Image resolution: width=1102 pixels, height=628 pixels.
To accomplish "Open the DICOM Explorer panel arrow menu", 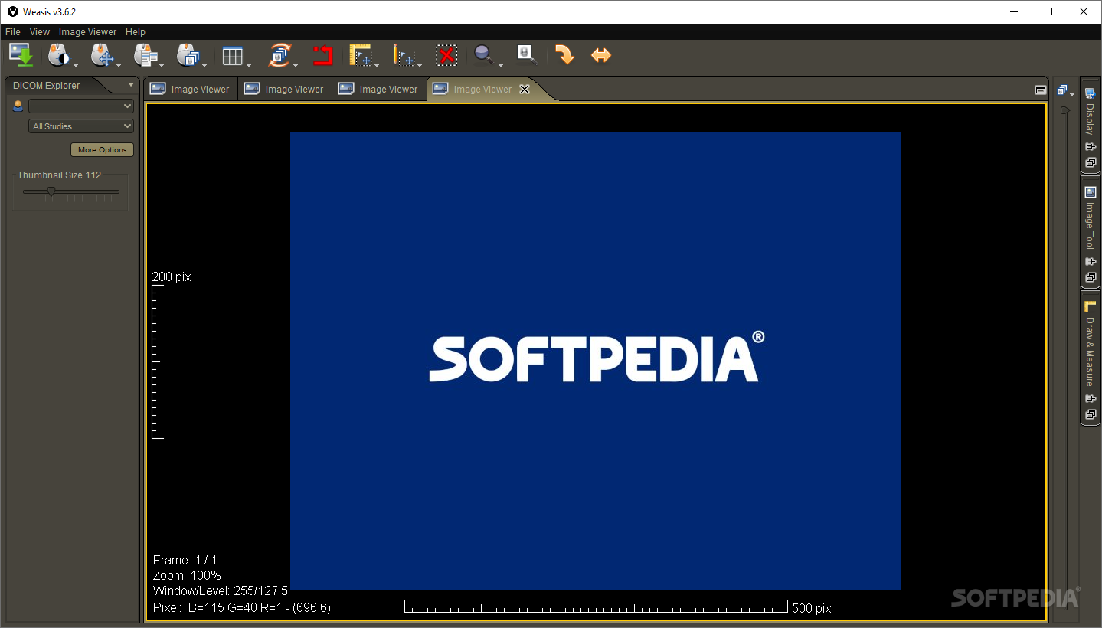I will click(131, 85).
